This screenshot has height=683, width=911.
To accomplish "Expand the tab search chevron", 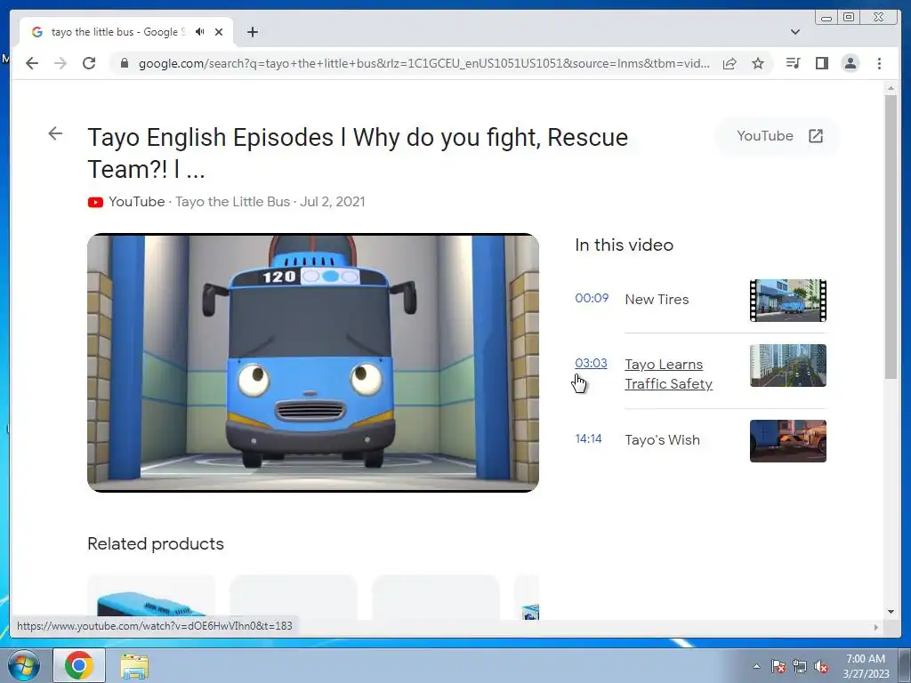I will pyautogui.click(x=795, y=32).
